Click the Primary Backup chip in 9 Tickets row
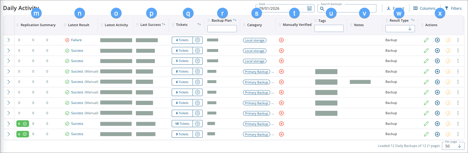 [256, 135]
